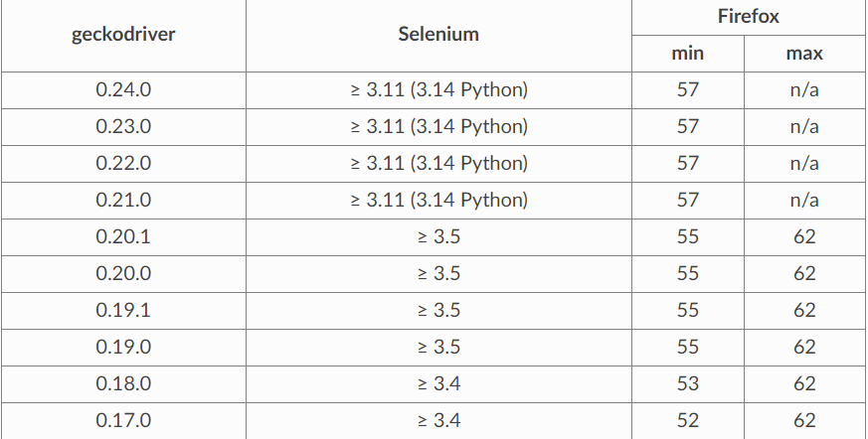This screenshot has width=868, height=439.
Task: Click Firefox min value 52 cell
Action: click(688, 420)
